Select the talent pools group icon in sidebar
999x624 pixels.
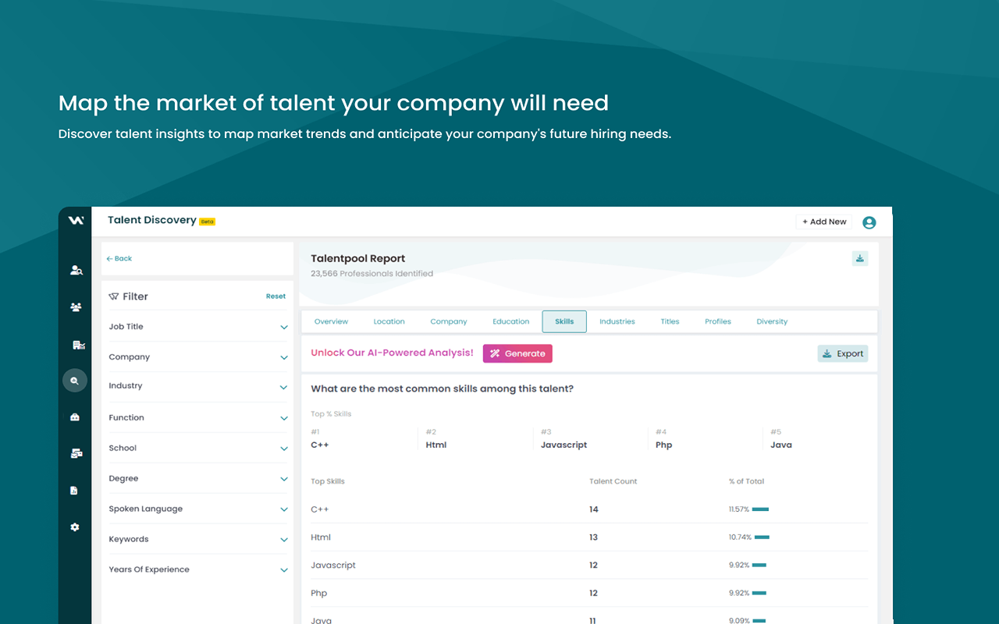(75, 307)
